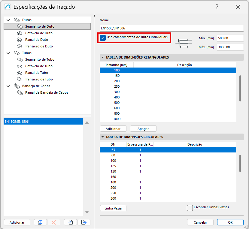This screenshot has width=249, height=229.
Task: Click Espessura da P... column header
Action: 140,144
